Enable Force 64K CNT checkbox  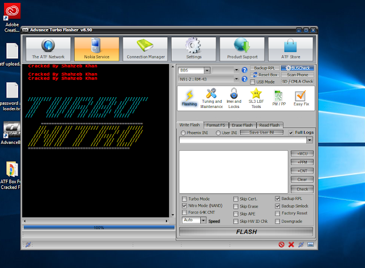coord(184,213)
